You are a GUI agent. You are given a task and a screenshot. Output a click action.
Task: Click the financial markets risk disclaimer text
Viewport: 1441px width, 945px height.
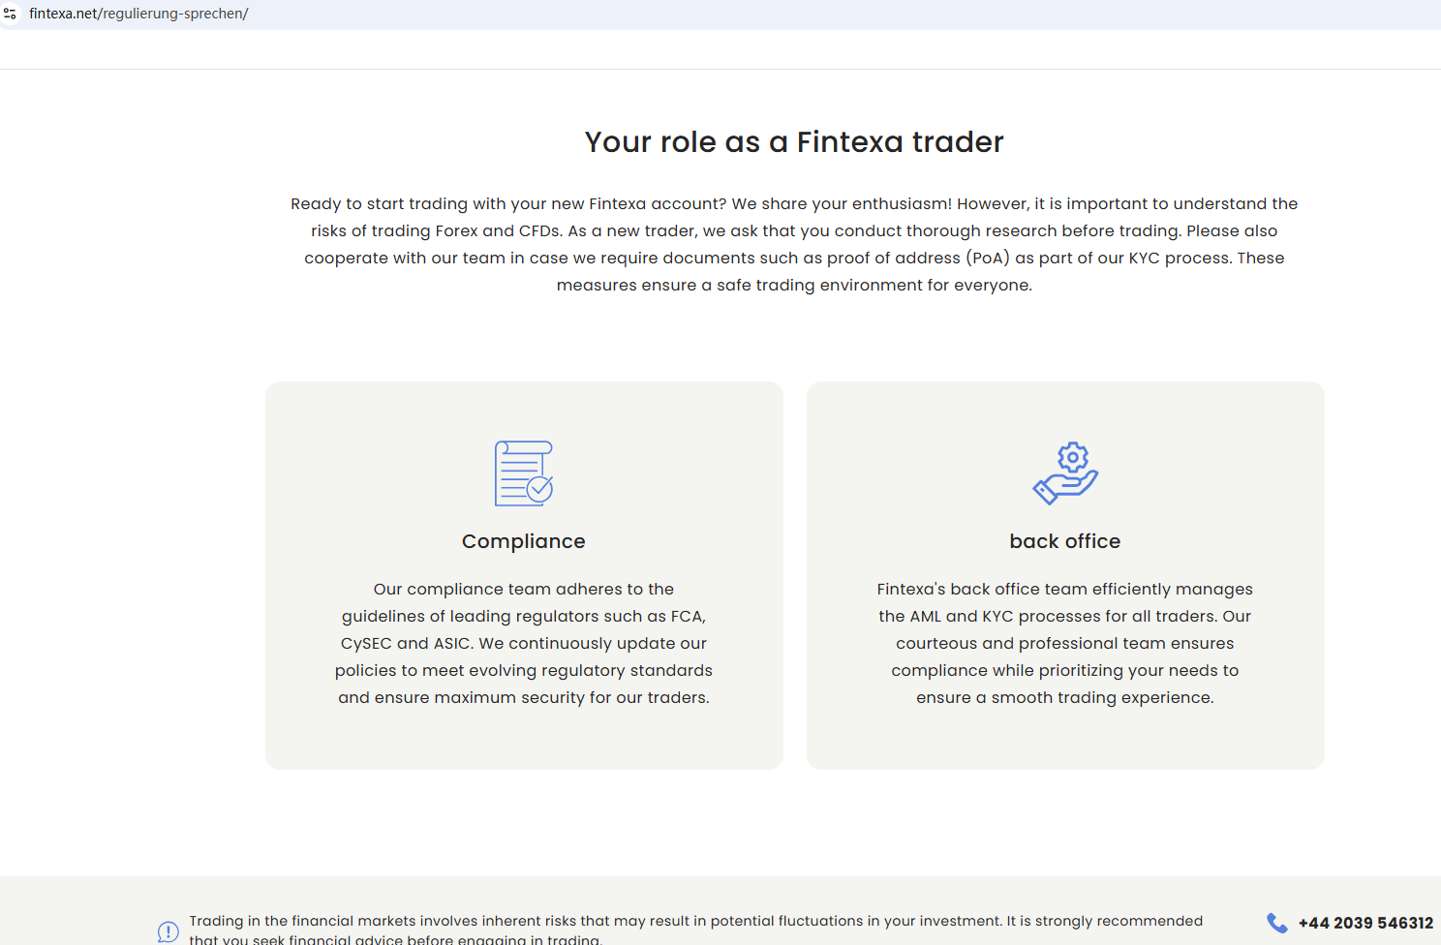tap(695, 921)
